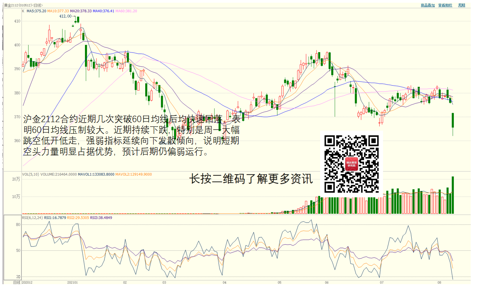Click the 商品叠加 link at top right
Viewport: 481px width, 288px height.
(428, 5)
